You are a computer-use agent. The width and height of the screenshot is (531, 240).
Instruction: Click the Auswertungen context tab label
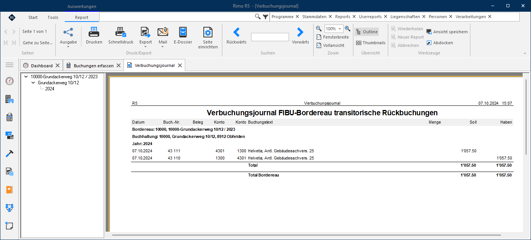[x=81, y=6]
